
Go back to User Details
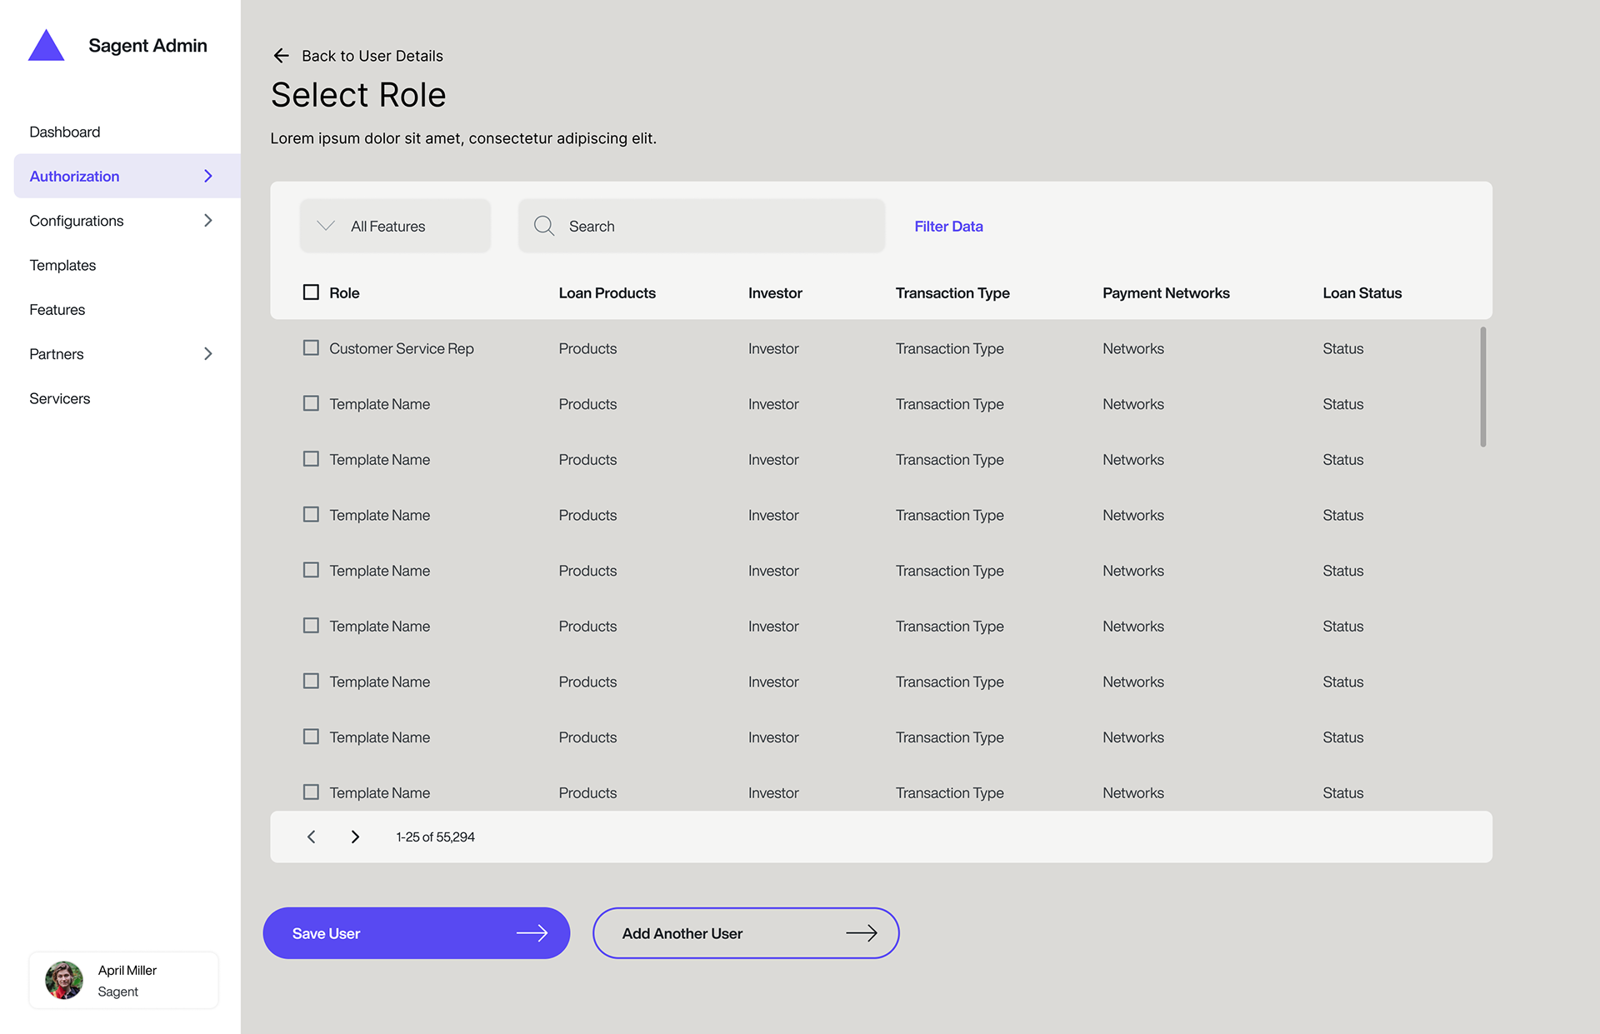(x=372, y=56)
